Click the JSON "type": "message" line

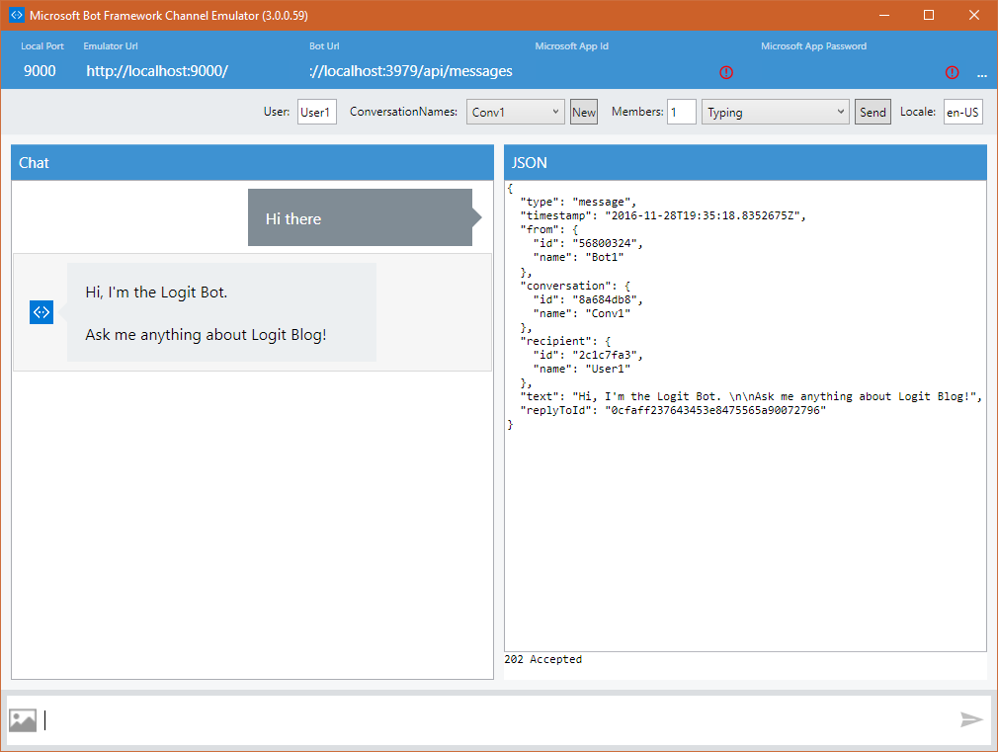click(x=578, y=202)
